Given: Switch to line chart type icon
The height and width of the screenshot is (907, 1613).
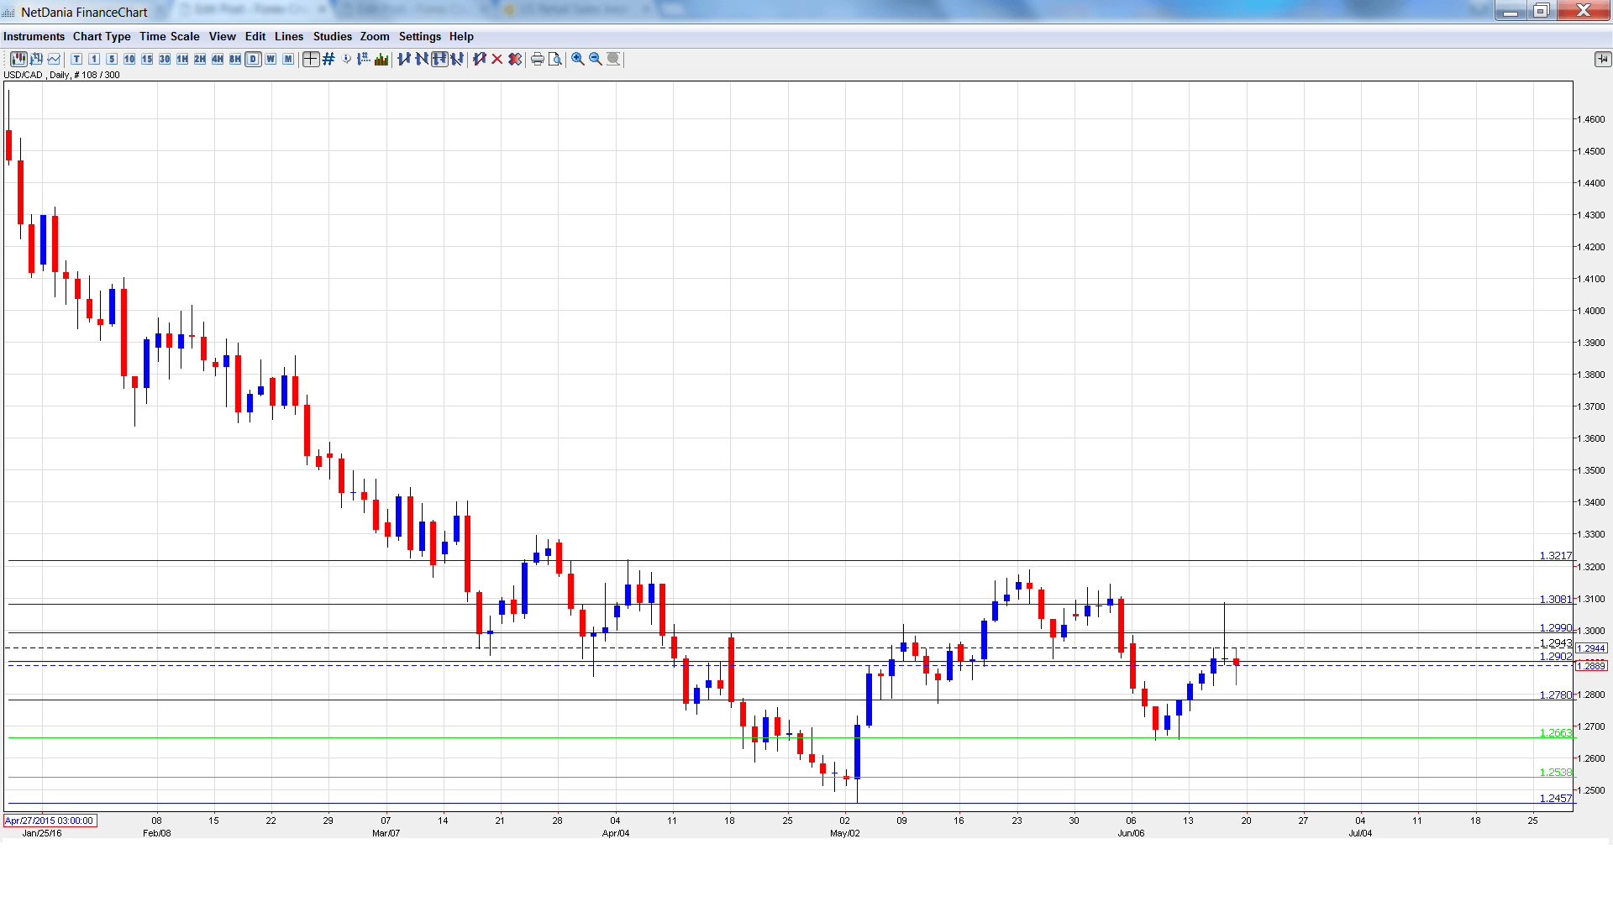Looking at the screenshot, I should click(x=54, y=59).
